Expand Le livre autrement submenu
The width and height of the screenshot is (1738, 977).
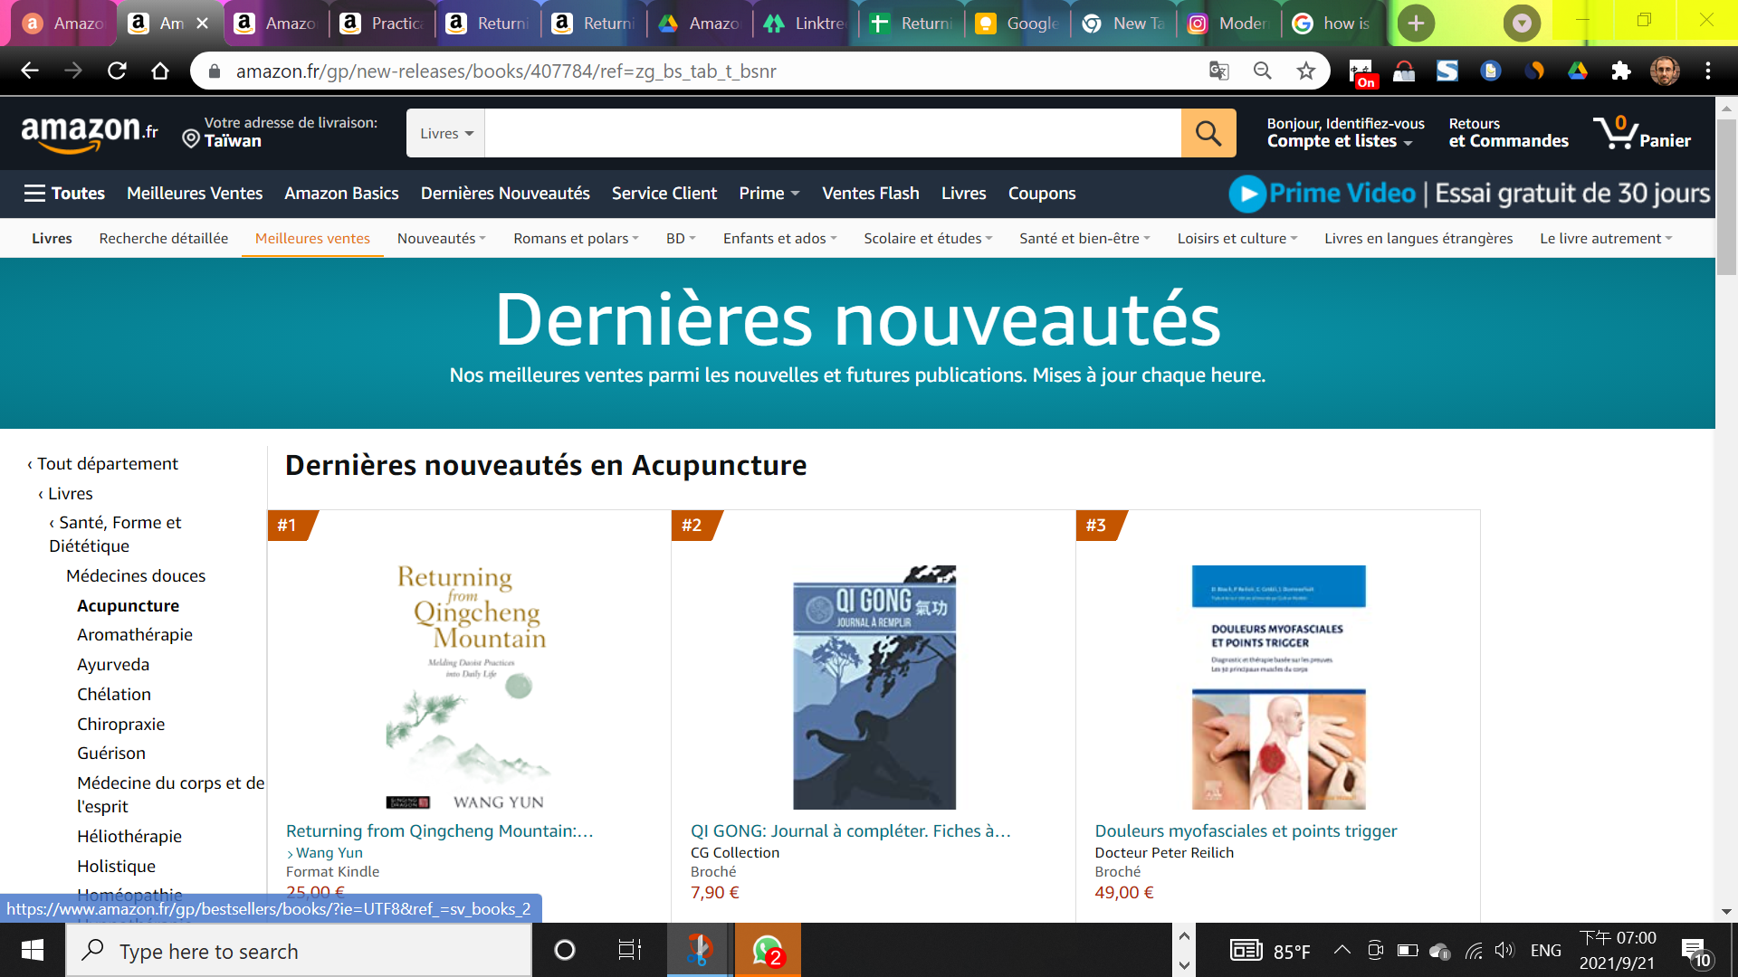1607,238
